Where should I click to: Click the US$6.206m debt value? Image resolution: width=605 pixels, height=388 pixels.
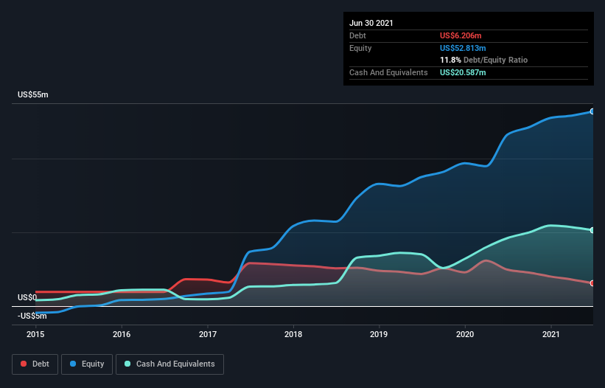click(461, 35)
